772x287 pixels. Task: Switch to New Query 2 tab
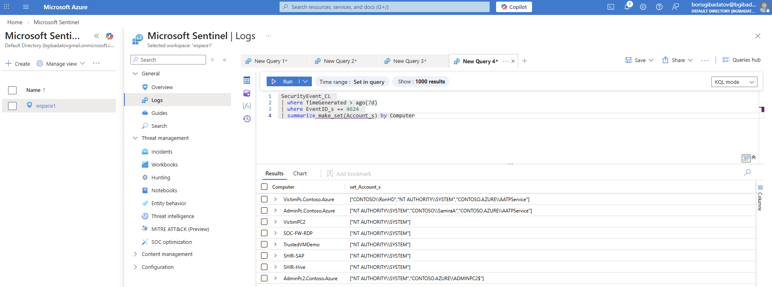(340, 61)
